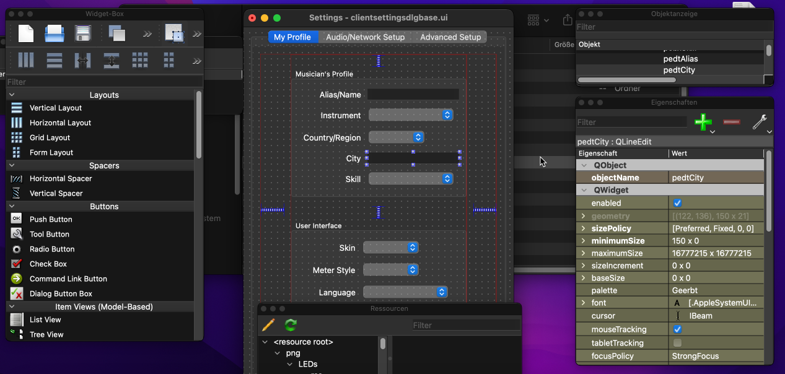
Task: Select the Lay Out Vertically icon
Action: (x=54, y=60)
